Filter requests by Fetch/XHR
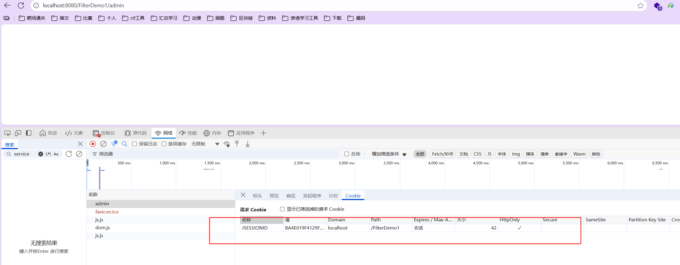Image resolution: width=680 pixels, height=265 pixels. [443, 154]
